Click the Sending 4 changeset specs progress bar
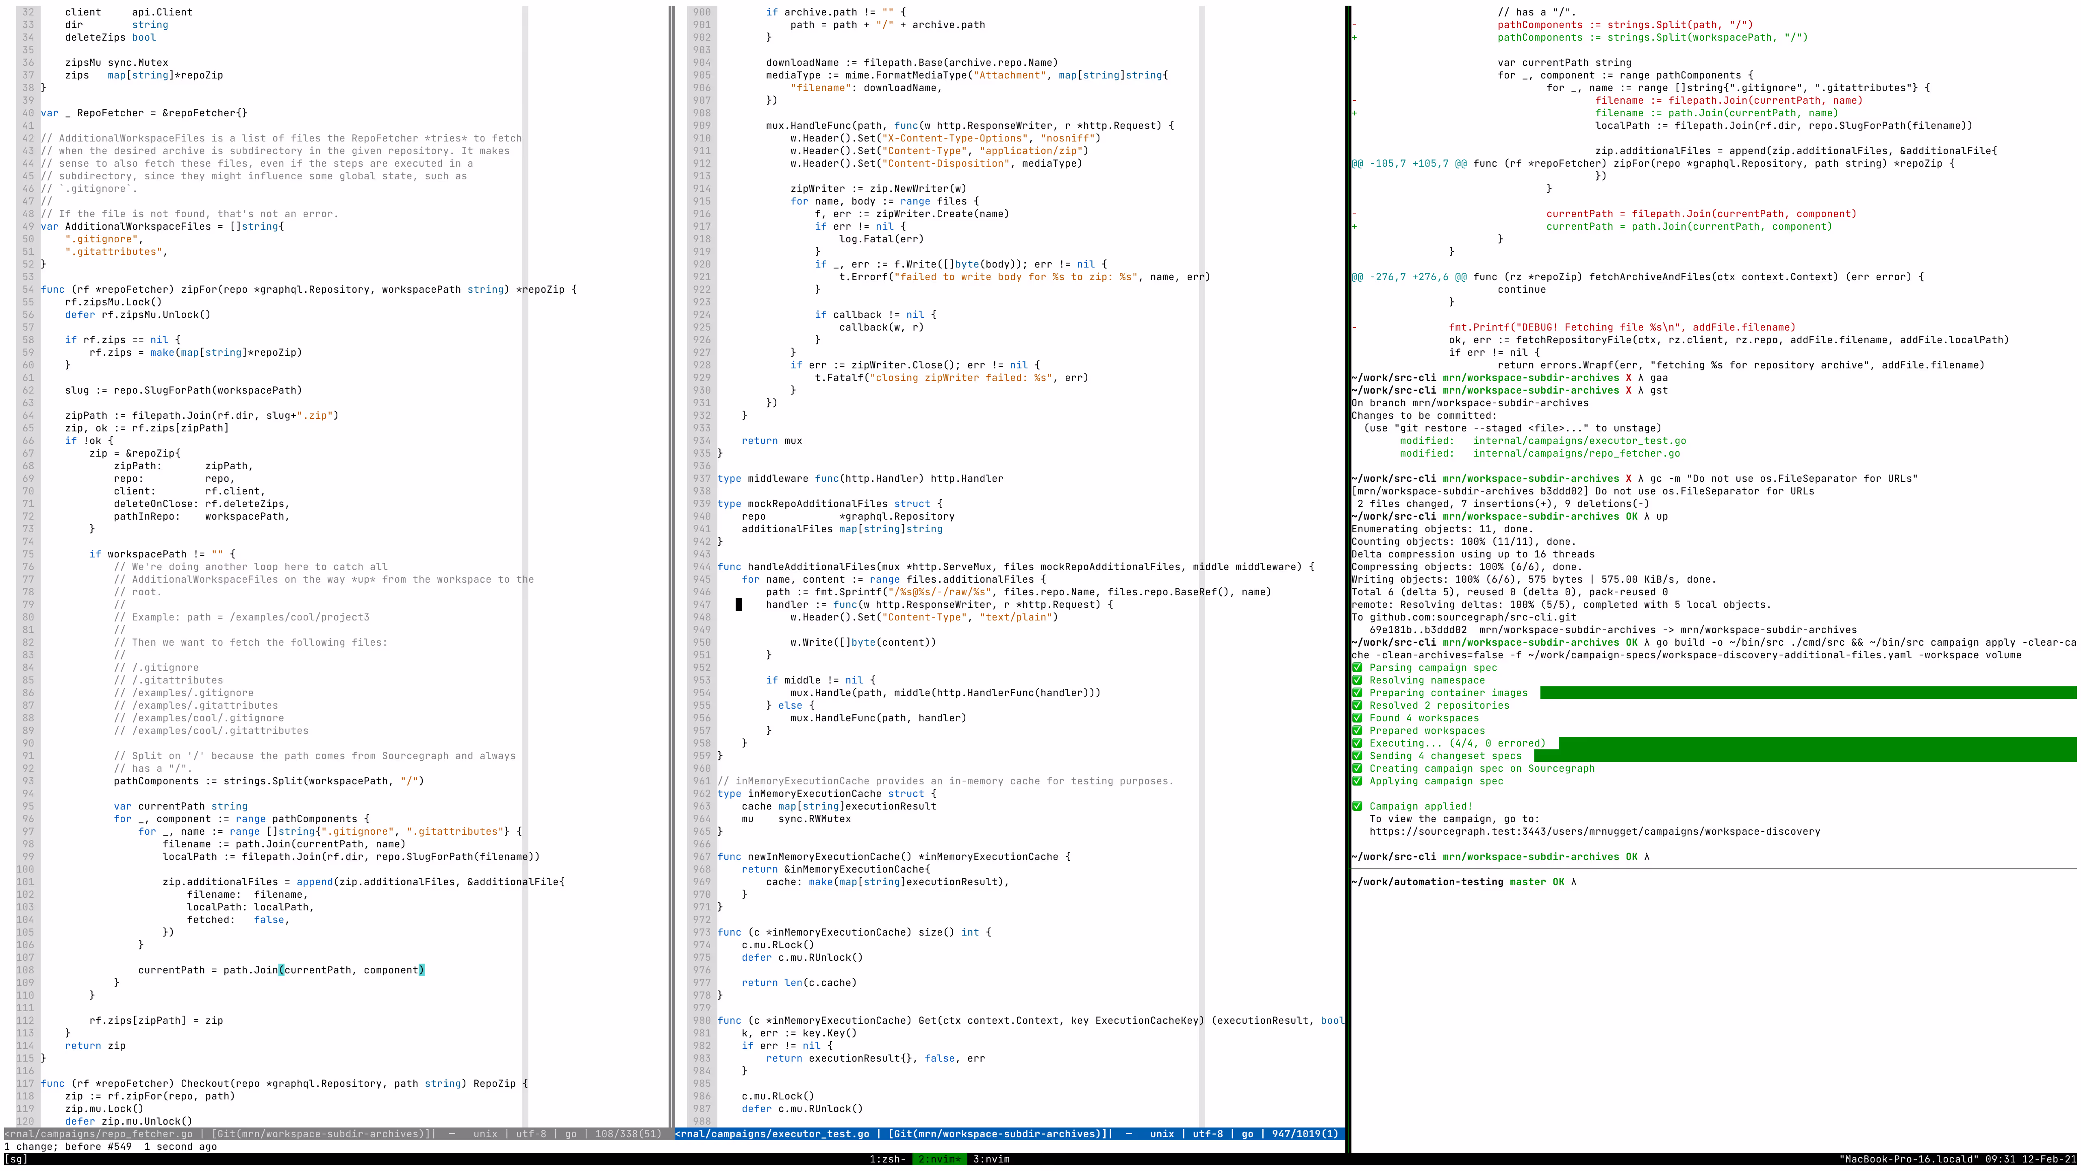This screenshot has height=1171, width=2081. tap(1805, 756)
